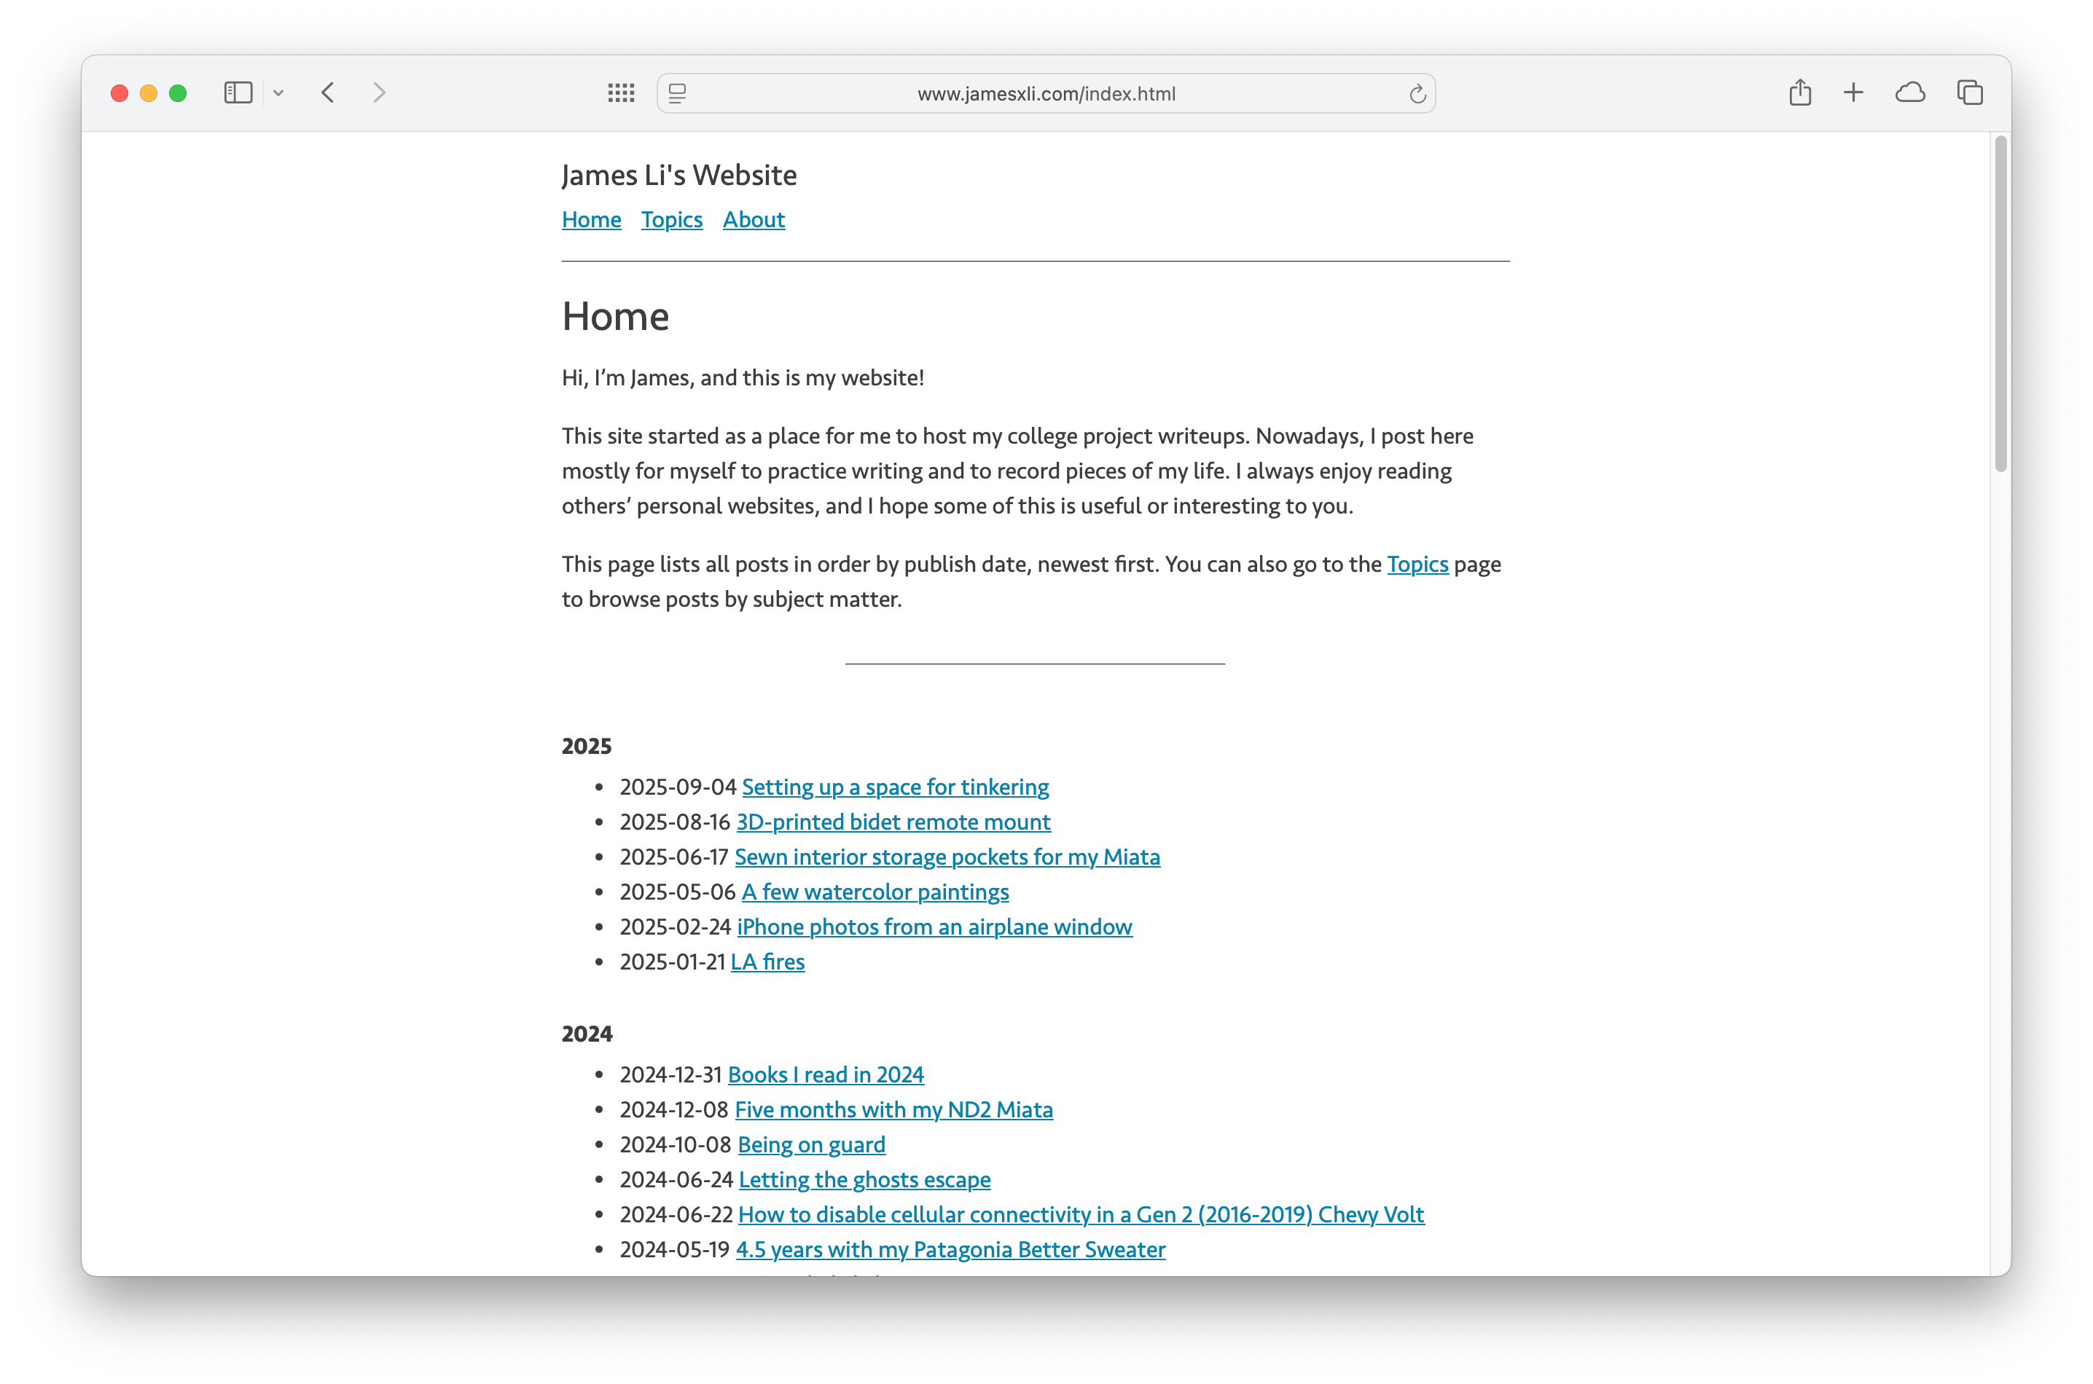
Task: Click the date text '2025-05-06'
Action: [x=677, y=892]
